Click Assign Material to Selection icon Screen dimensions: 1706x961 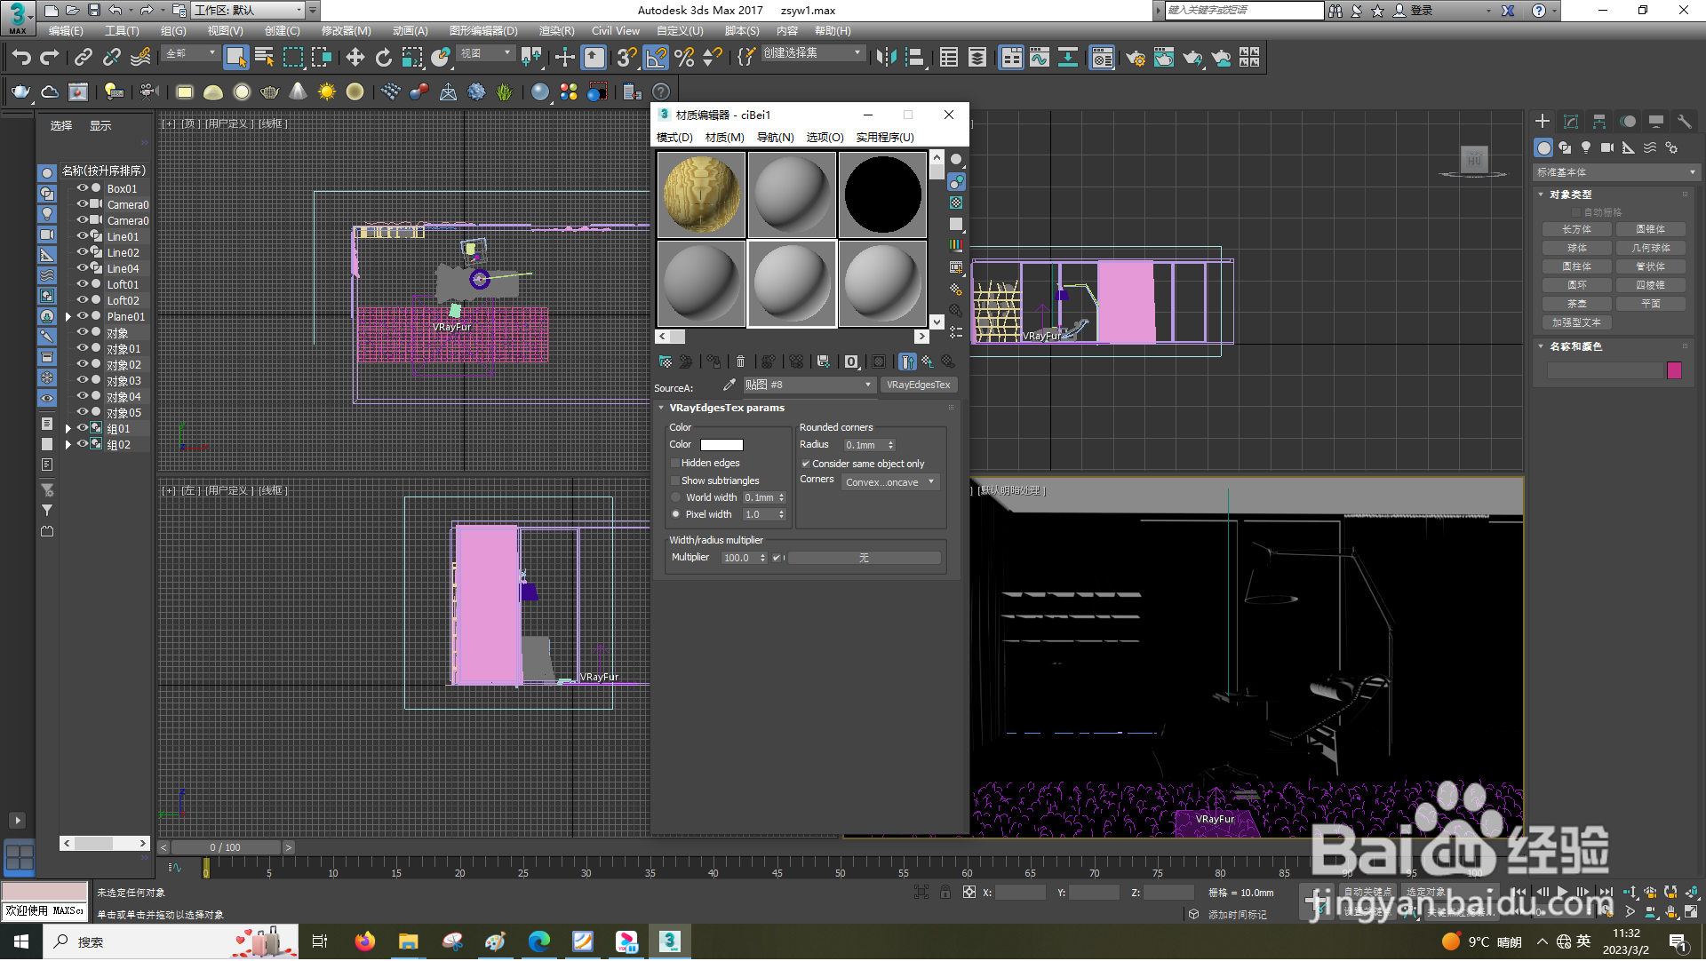coord(713,361)
